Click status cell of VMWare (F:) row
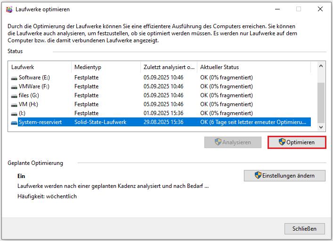Screen dimensions: 333x241 pos(227,86)
